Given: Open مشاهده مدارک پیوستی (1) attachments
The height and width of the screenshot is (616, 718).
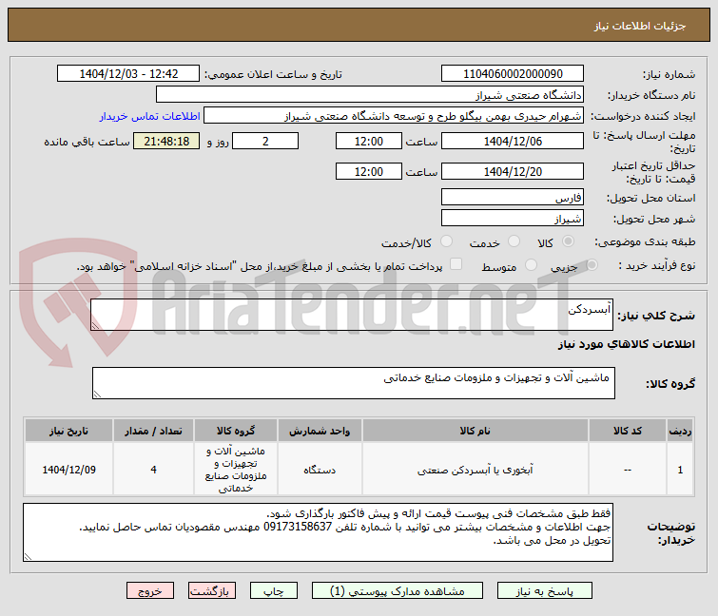Looking at the screenshot, I should [397, 590].
